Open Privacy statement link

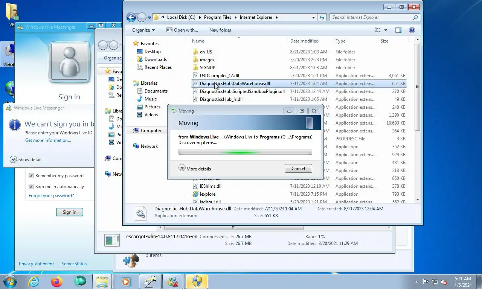[x=37, y=264]
